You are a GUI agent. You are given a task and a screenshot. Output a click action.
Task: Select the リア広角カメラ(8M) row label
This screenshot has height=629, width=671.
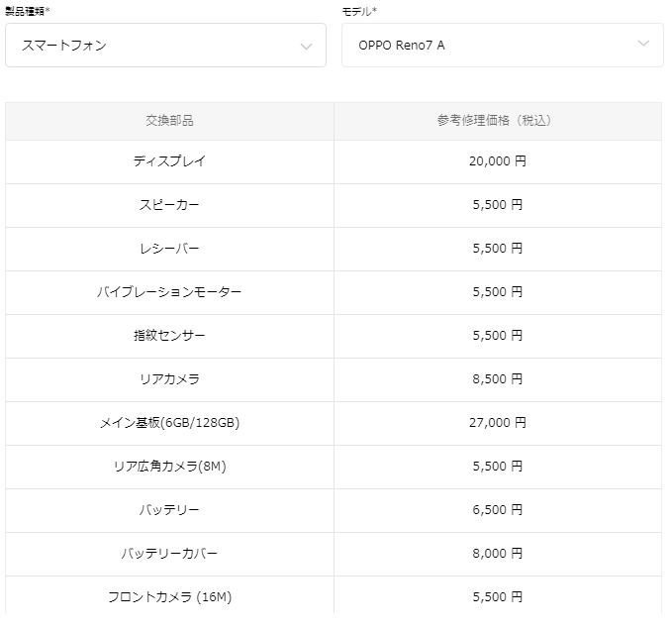click(x=169, y=467)
